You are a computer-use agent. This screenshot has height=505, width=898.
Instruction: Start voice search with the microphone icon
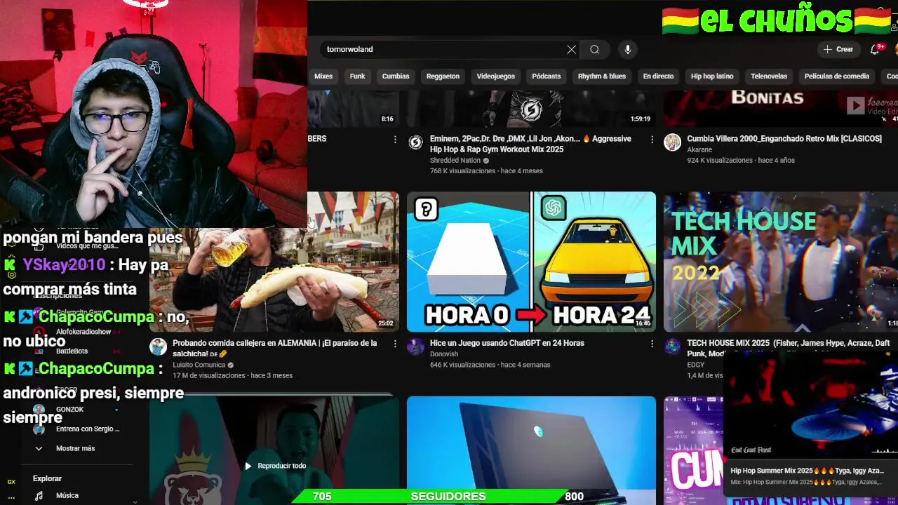[628, 49]
